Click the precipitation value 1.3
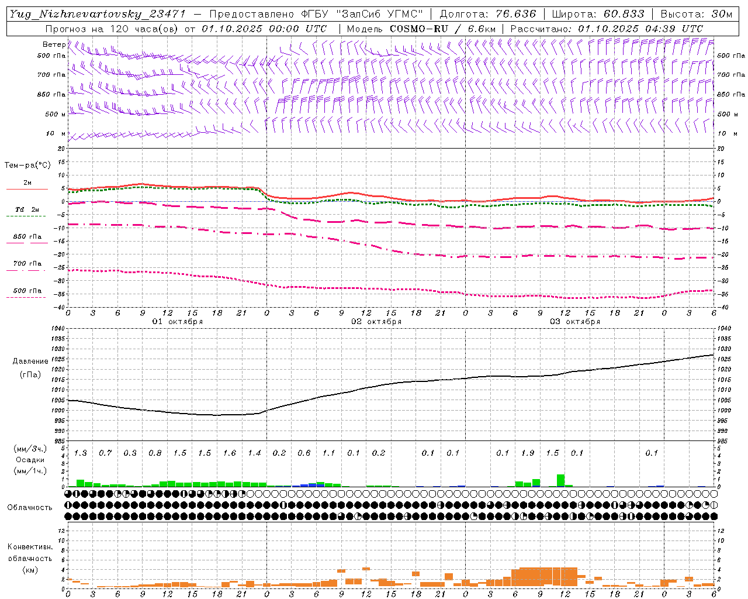The height and width of the screenshot is (599, 748). click(81, 453)
